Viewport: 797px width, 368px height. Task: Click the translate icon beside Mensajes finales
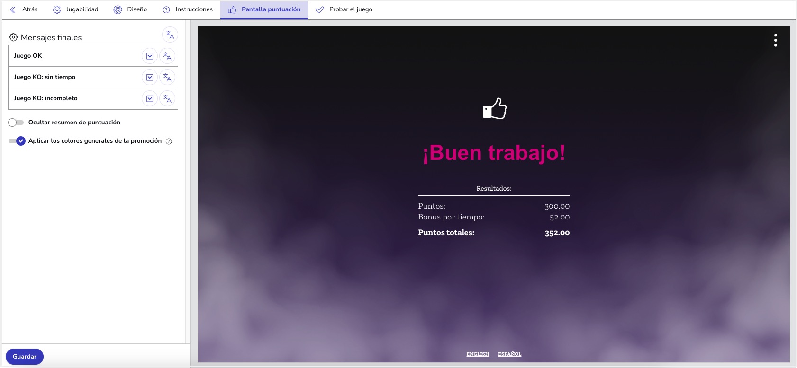point(170,35)
